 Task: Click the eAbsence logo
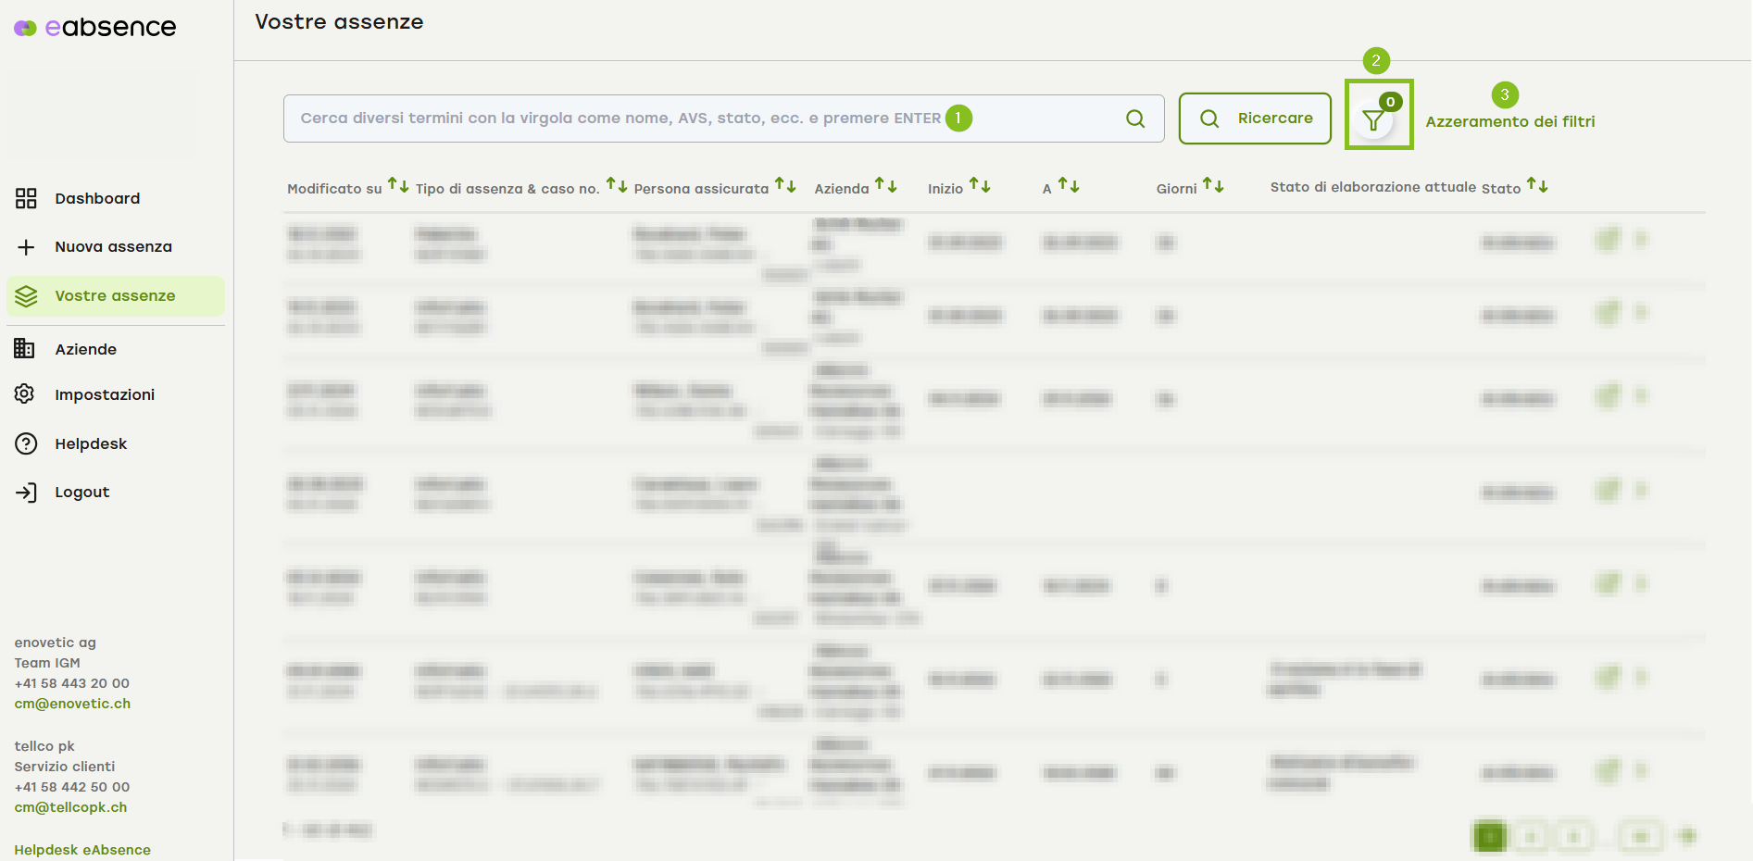click(x=95, y=28)
